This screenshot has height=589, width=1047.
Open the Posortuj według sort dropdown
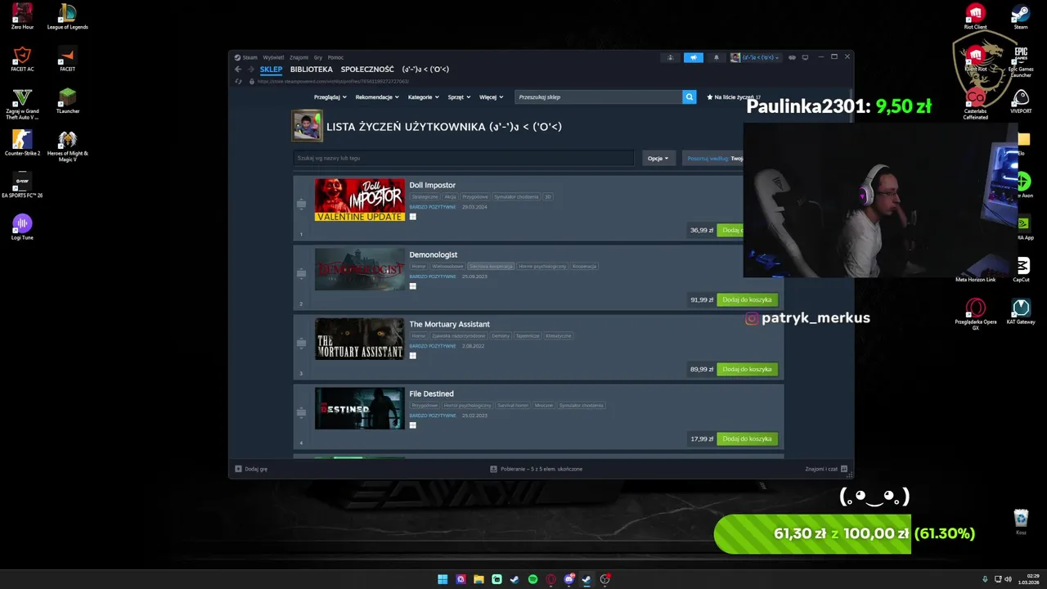tap(713, 158)
